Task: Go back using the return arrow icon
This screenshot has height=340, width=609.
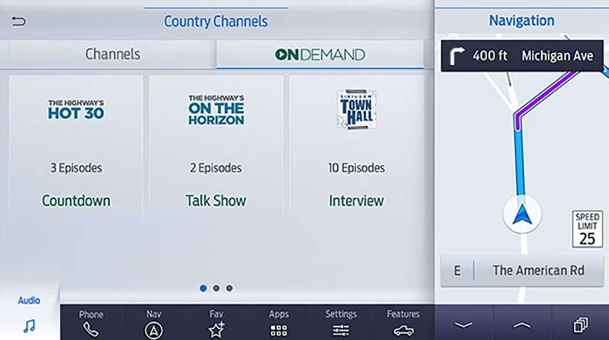Action: [x=19, y=21]
